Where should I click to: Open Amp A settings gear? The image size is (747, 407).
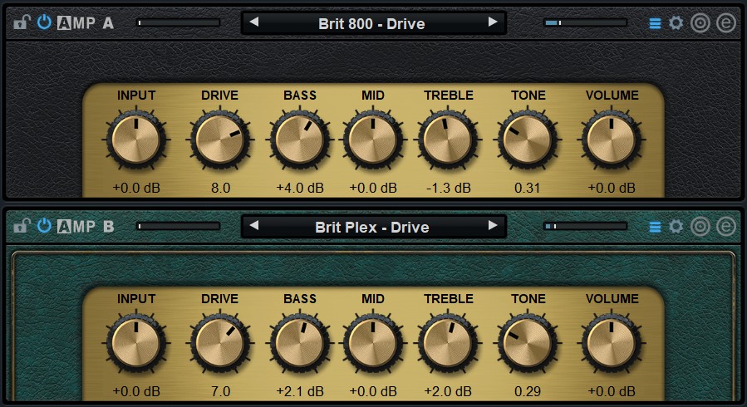point(676,22)
